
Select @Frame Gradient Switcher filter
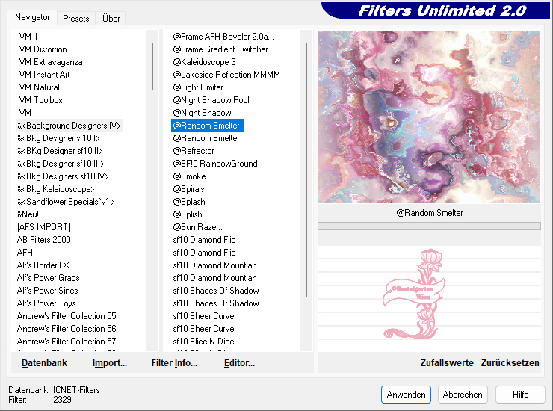coord(220,49)
